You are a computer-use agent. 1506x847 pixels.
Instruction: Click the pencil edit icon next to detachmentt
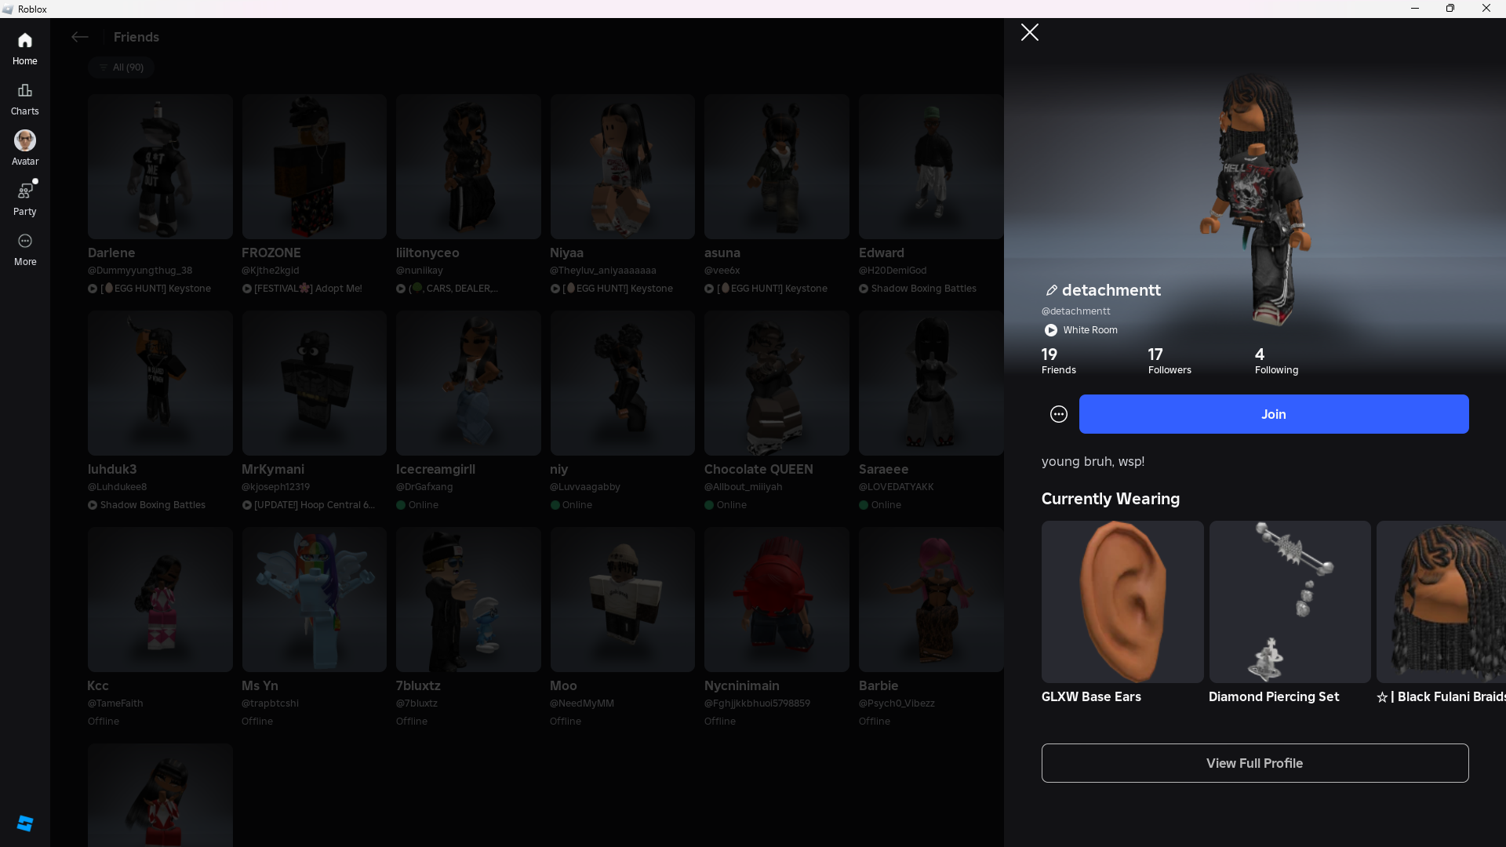(1052, 290)
